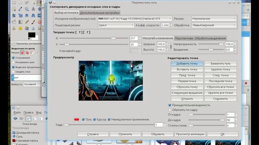
Task: Select the Blur/Sharpen drop tool
Action: click(x=33, y=28)
